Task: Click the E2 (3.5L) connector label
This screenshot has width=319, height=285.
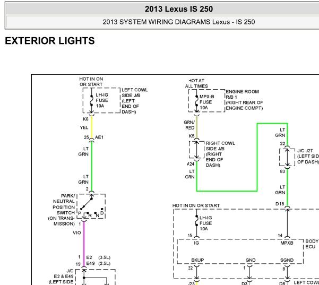Action: pos(98,257)
